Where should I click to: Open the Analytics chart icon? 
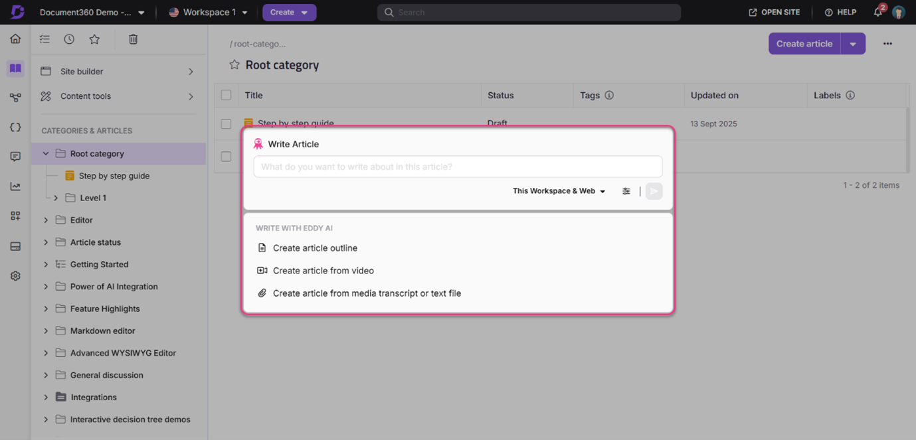15,186
